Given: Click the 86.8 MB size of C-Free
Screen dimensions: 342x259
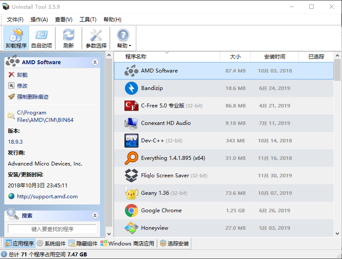Looking at the screenshot, I should click(x=235, y=106).
